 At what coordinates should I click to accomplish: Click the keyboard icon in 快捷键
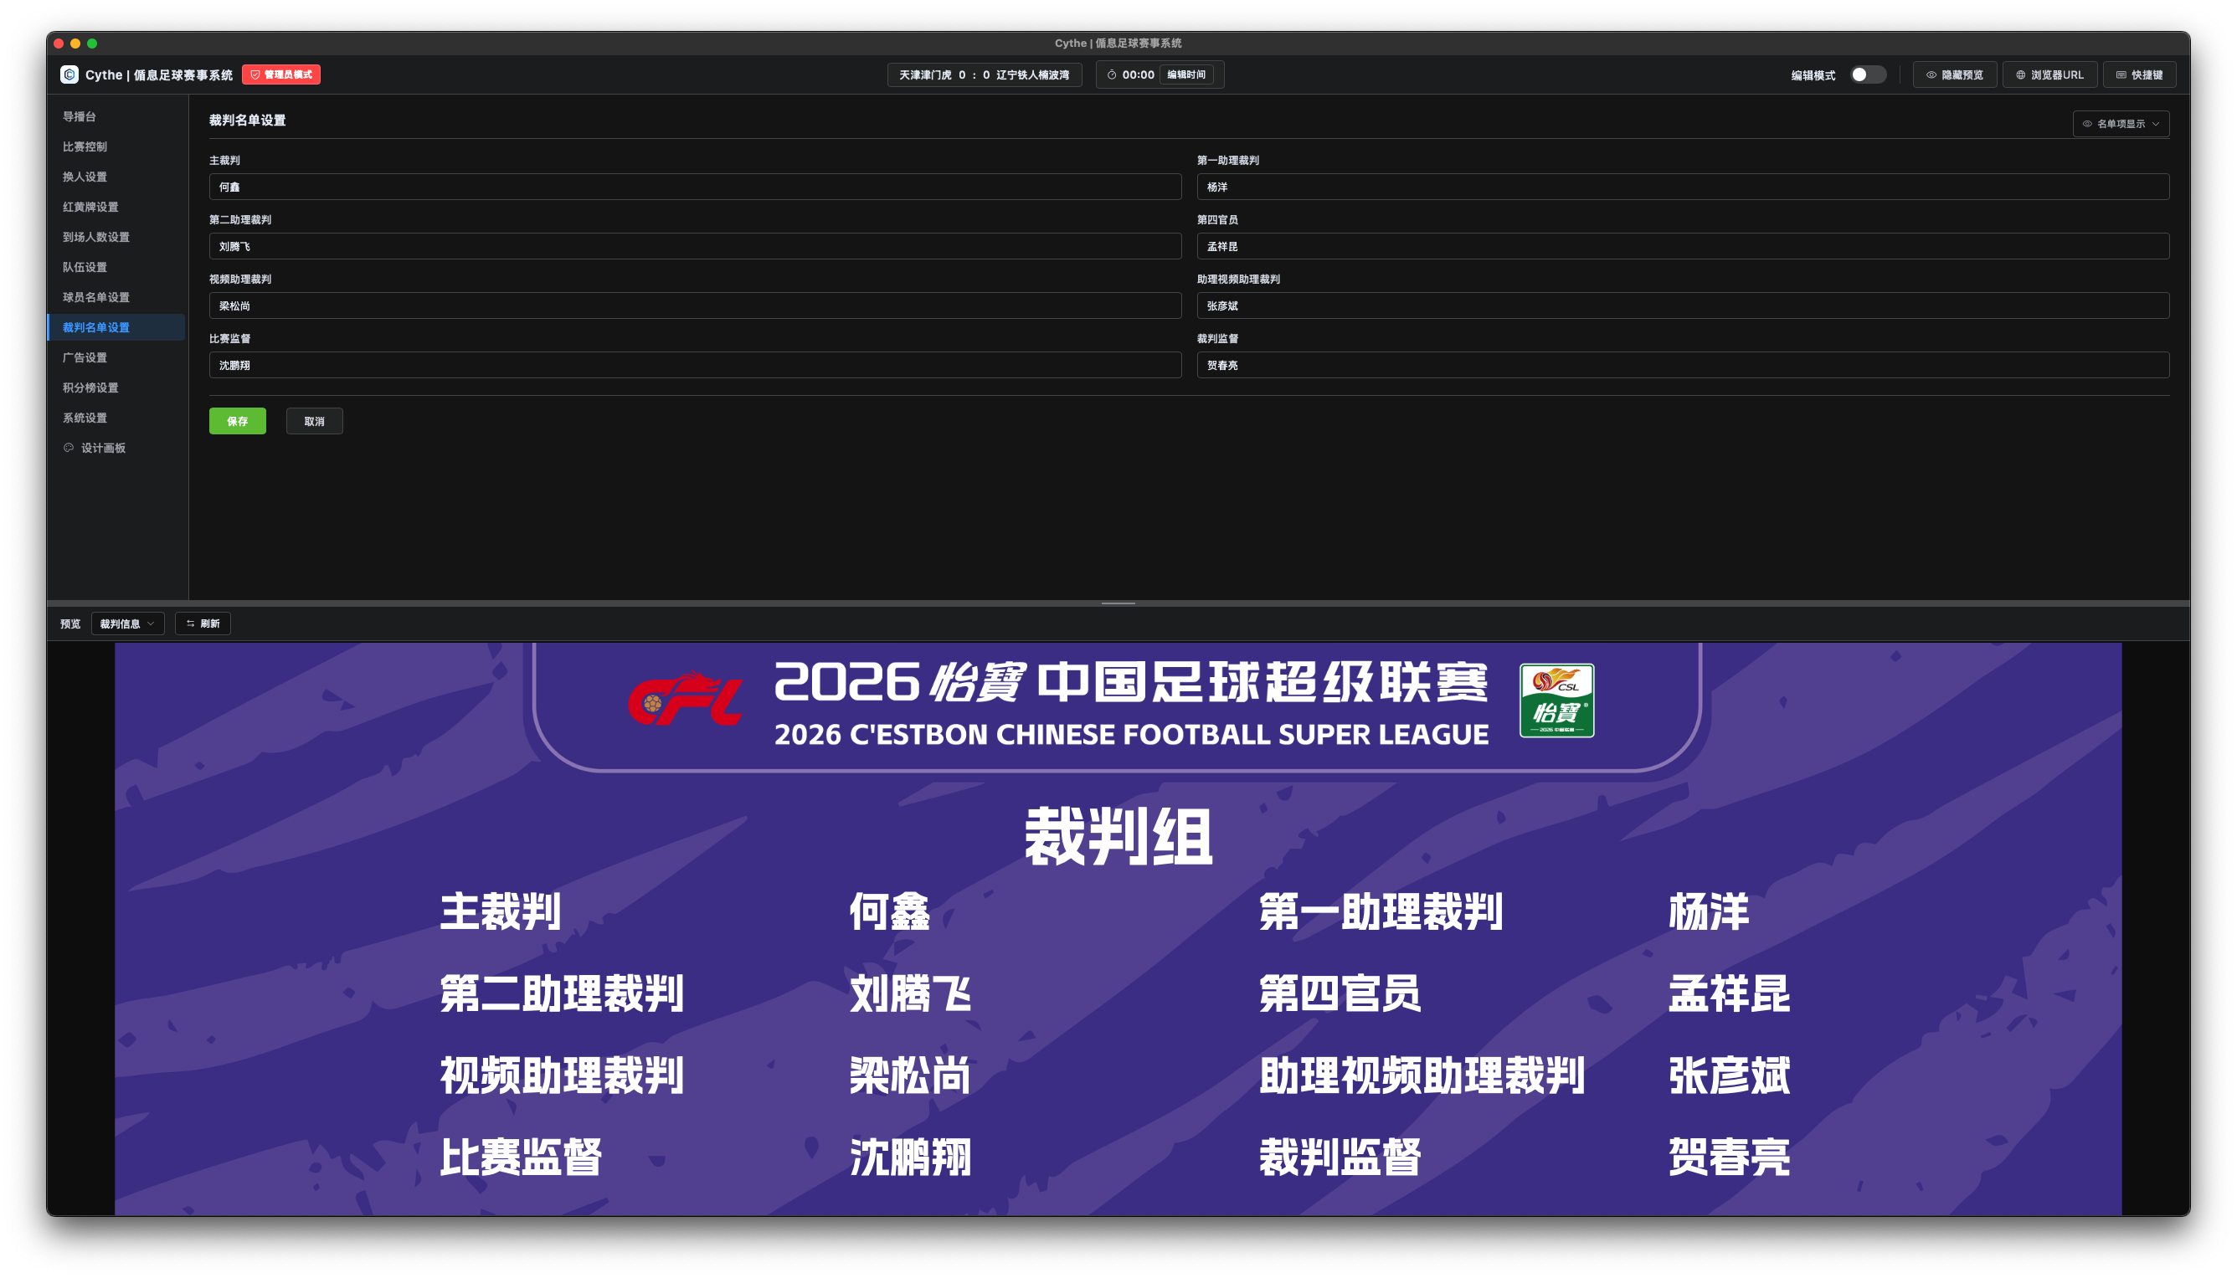(2121, 74)
